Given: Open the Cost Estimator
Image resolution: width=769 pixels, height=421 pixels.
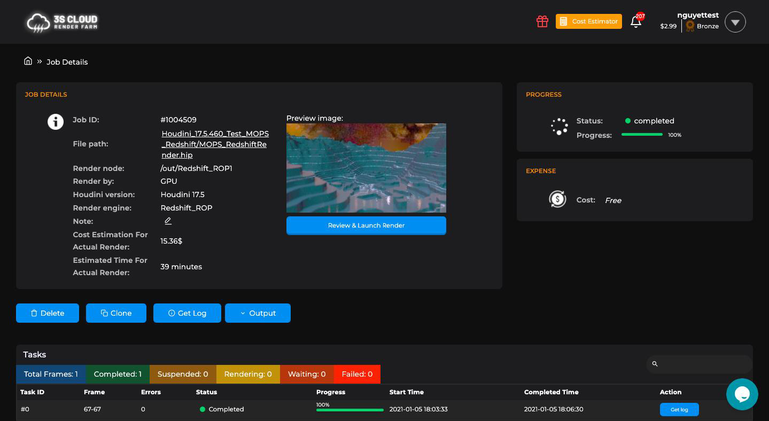Looking at the screenshot, I should (x=589, y=21).
